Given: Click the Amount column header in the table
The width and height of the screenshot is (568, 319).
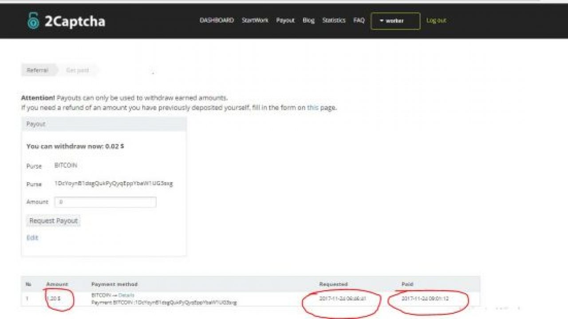Looking at the screenshot, I should click(x=57, y=284).
